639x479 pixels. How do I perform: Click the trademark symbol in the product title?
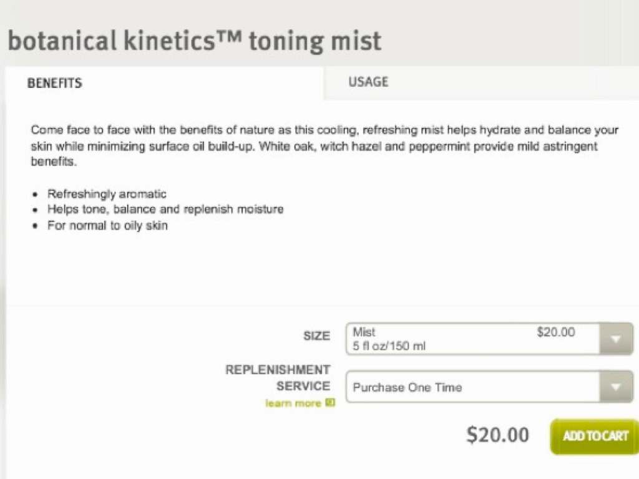[230, 39]
